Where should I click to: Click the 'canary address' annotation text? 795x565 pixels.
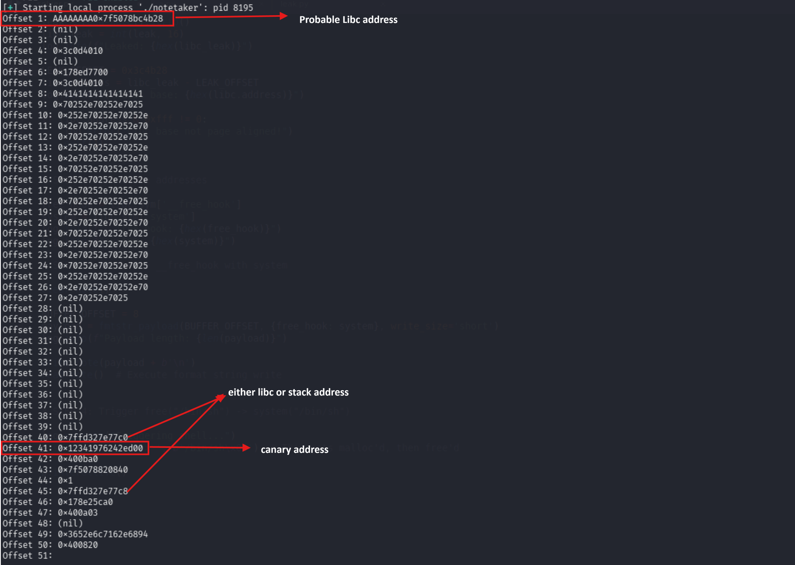(294, 450)
